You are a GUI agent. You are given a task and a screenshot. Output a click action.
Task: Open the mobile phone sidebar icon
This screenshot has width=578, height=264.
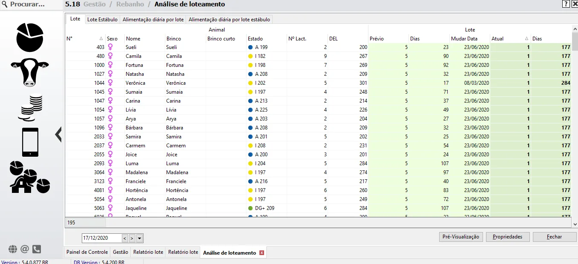coord(30,142)
